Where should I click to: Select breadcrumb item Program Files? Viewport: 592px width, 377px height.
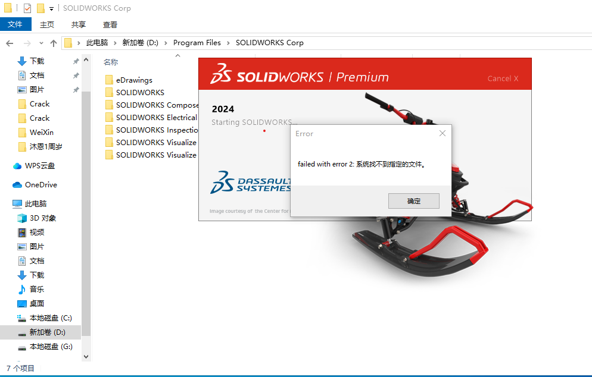[197, 42]
